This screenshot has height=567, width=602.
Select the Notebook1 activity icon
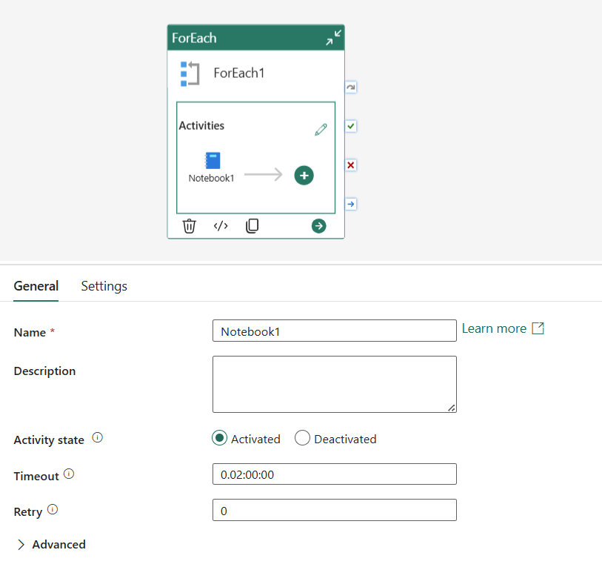click(x=213, y=161)
